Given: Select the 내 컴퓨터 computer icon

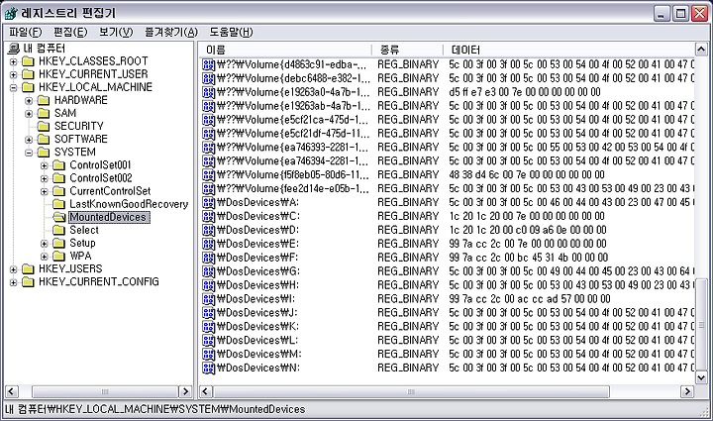Looking at the screenshot, I should coord(14,49).
